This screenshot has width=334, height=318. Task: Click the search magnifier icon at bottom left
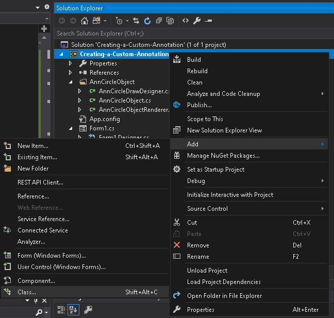click(x=39, y=312)
